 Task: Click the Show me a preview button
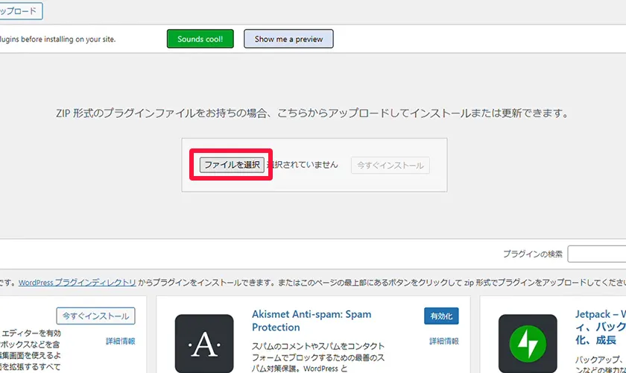click(x=288, y=39)
